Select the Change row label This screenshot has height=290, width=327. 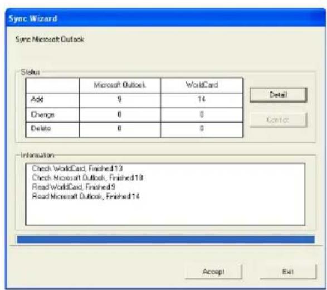point(42,114)
